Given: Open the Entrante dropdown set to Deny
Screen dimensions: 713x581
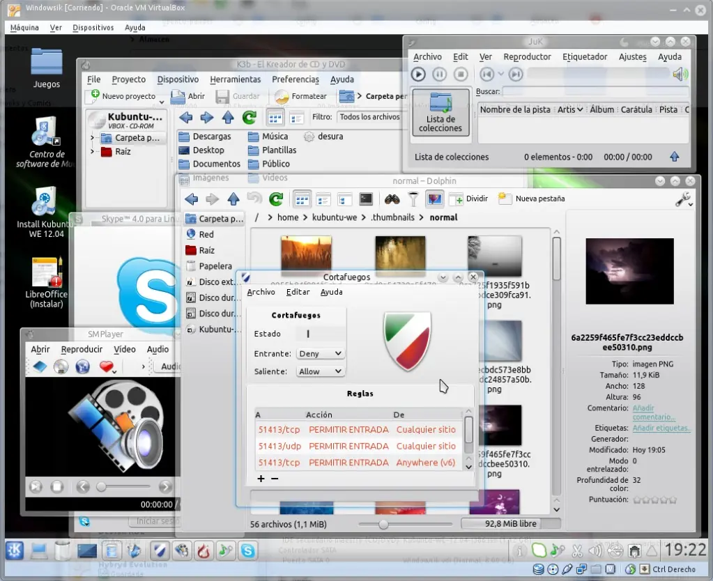Looking at the screenshot, I should point(320,354).
